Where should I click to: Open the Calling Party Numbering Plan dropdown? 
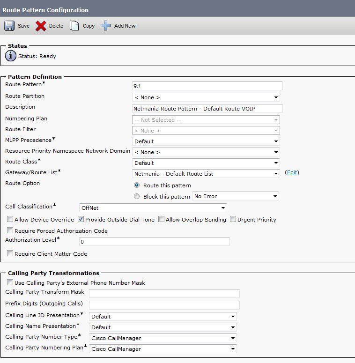(x=163, y=349)
